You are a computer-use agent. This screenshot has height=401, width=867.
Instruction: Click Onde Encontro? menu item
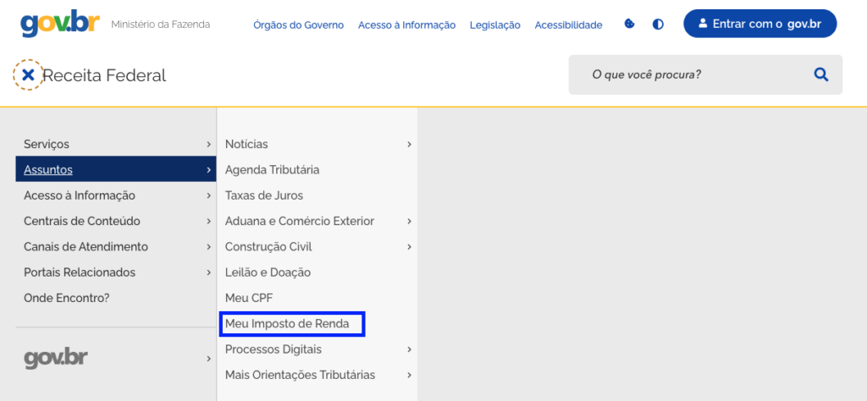click(x=67, y=299)
